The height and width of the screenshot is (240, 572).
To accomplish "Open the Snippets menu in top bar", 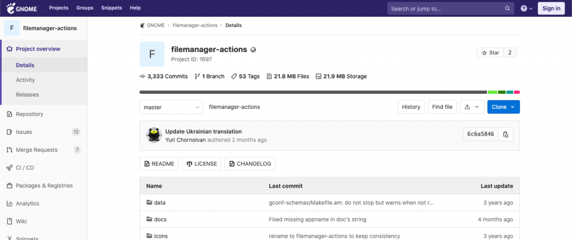I will (x=112, y=8).
